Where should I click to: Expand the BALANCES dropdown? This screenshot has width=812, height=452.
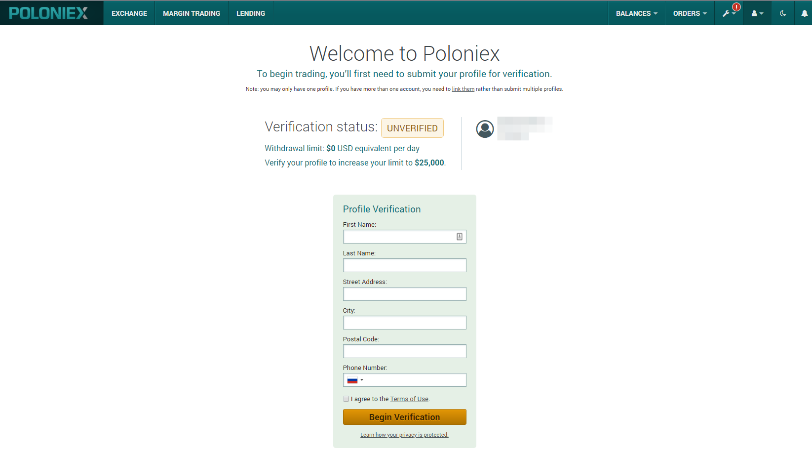637,13
